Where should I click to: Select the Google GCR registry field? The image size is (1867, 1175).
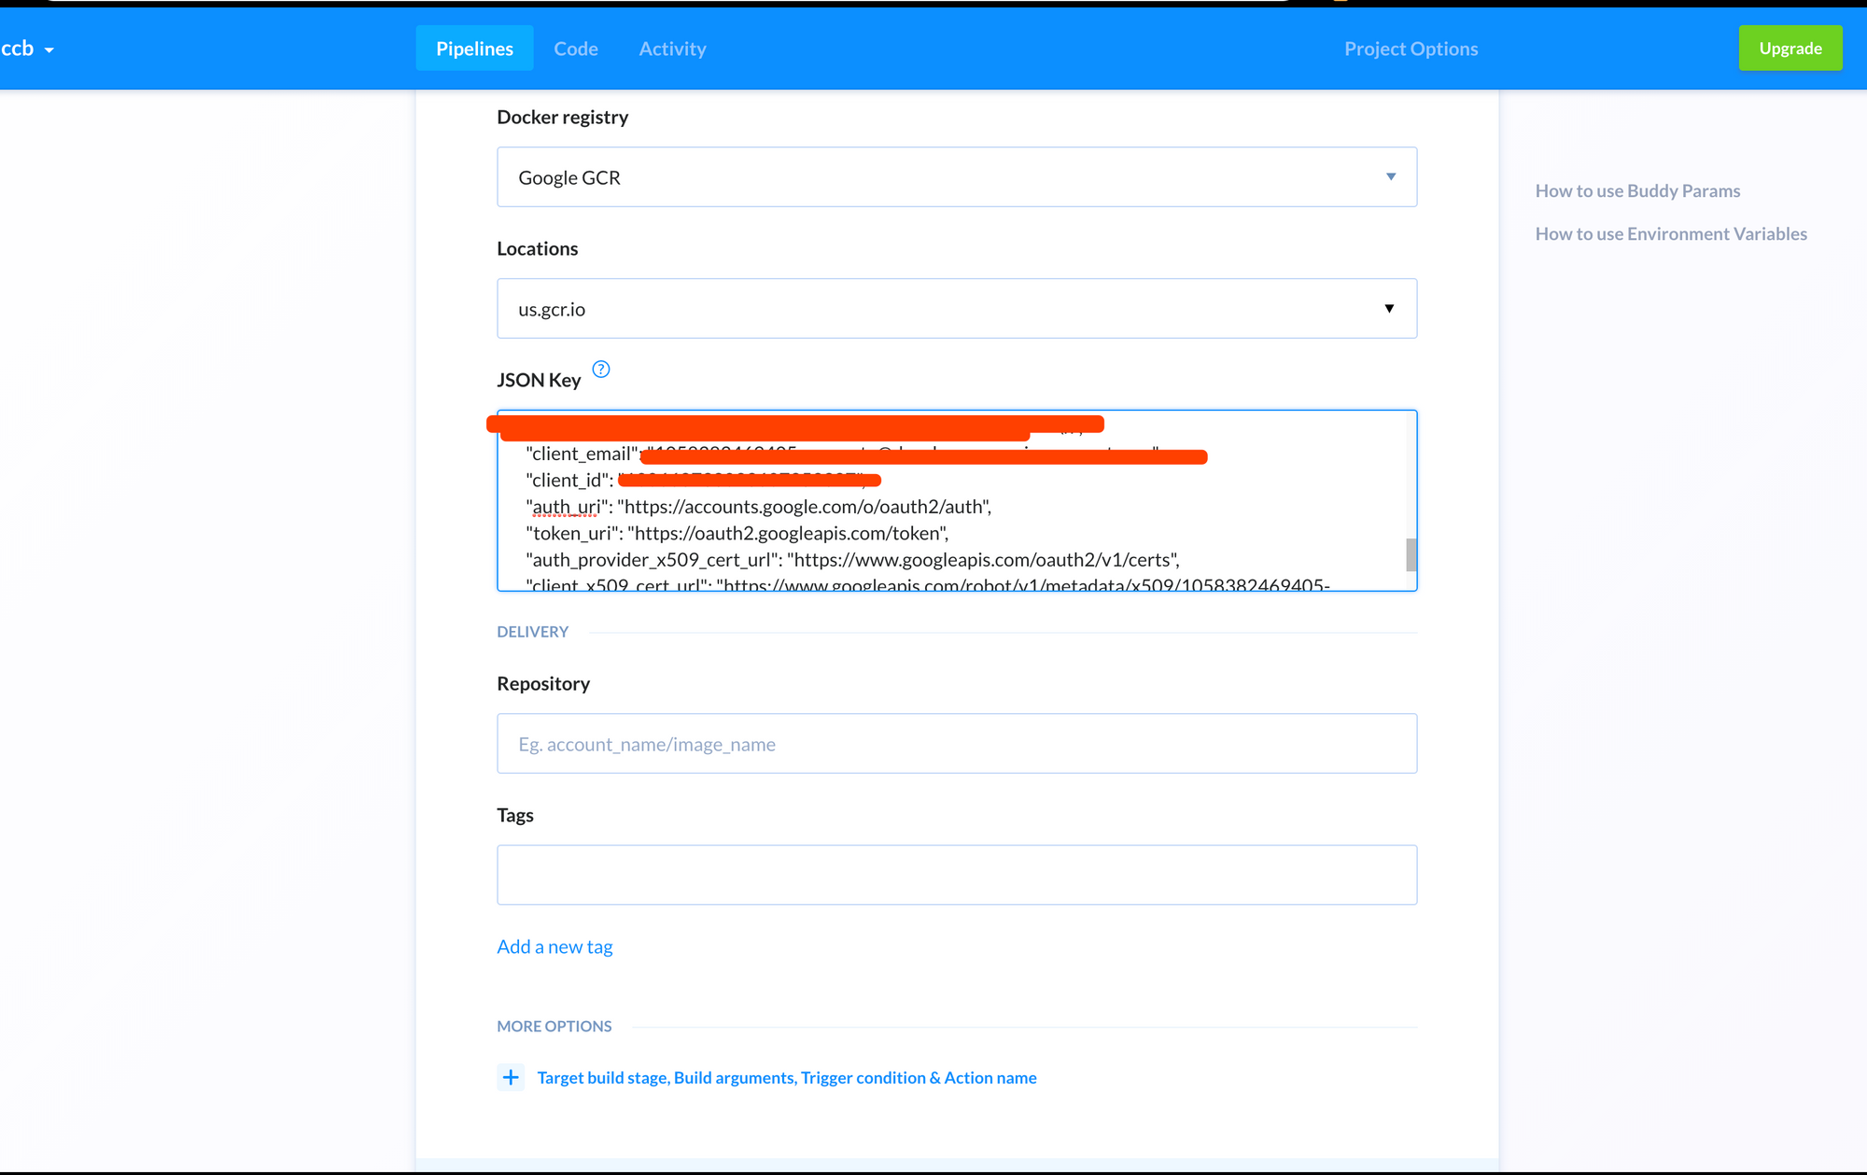(x=933, y=177)
